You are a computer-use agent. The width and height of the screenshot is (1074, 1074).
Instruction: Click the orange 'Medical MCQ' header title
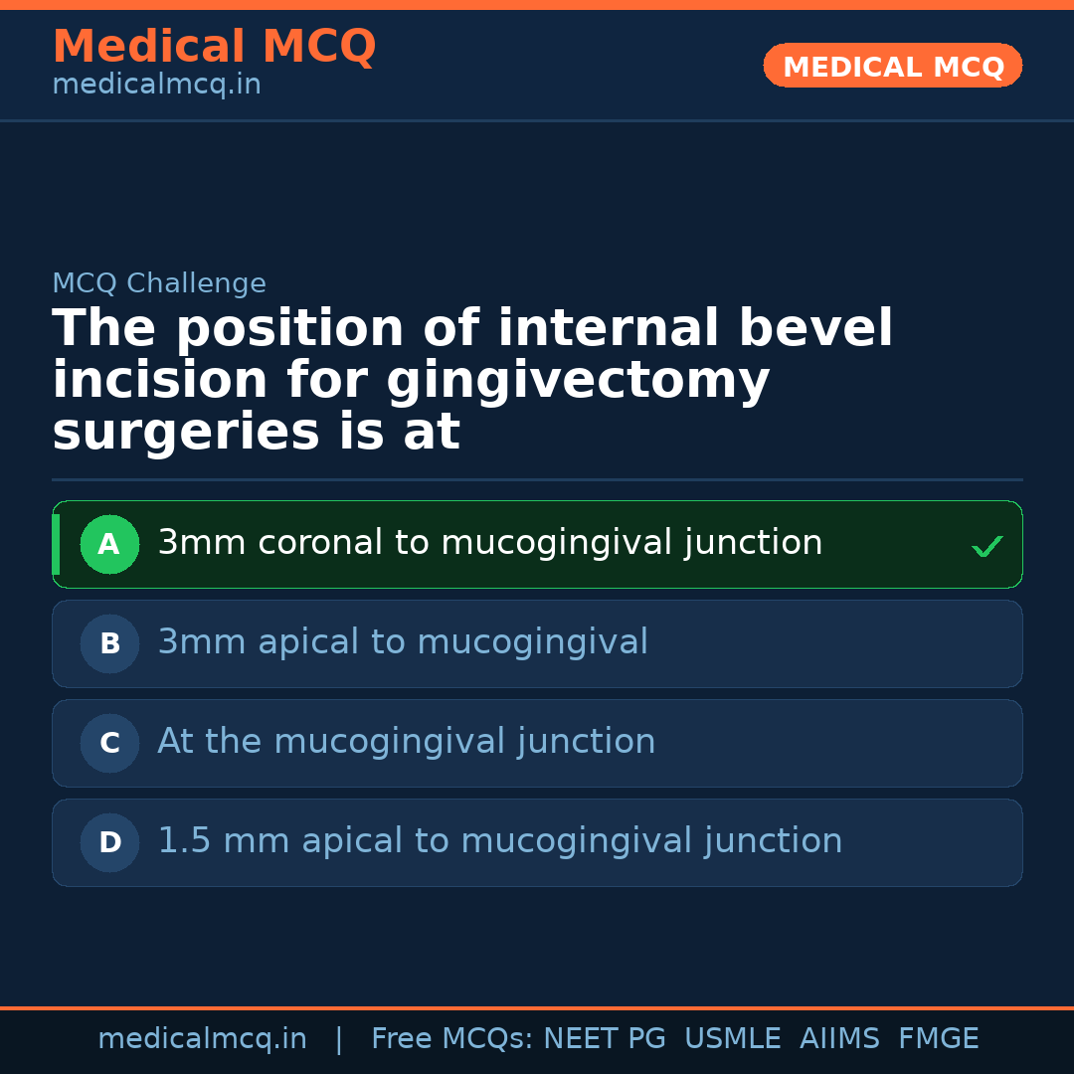point(214,47)
